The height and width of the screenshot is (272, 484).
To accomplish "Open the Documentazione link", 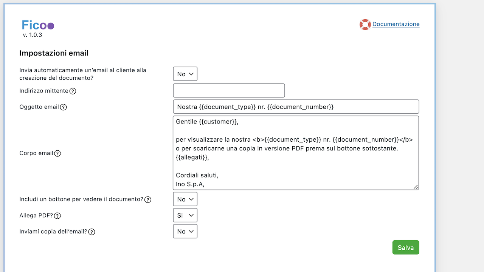I will 396,24.
